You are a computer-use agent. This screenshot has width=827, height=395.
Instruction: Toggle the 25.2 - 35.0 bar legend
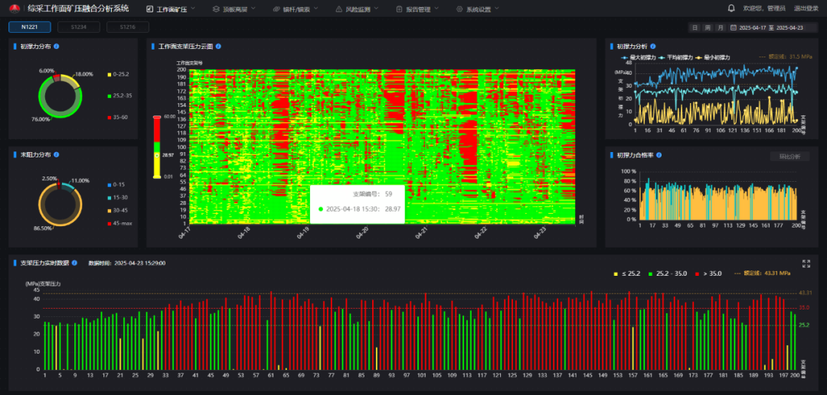coord(668,274)
